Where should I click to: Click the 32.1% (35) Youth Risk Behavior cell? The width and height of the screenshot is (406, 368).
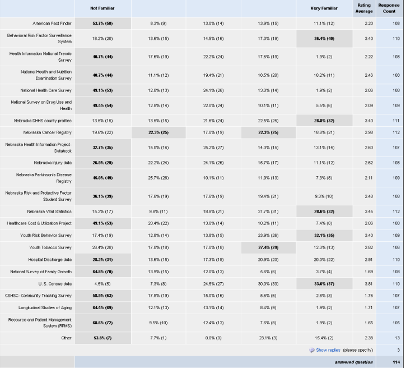click(x=324, y=236)
